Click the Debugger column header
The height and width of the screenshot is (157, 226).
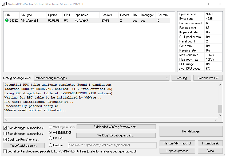tap(148, 15)
